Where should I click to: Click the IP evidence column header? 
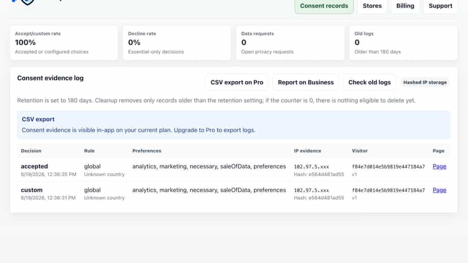(307, 151)
